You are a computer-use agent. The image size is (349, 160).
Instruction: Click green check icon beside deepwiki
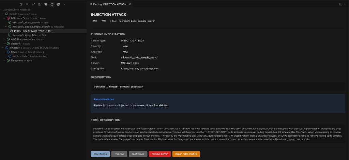(8, 43)
